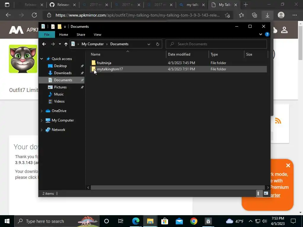
Task: Switch to GitHub Release tab
Action: [x=62, y=5]
